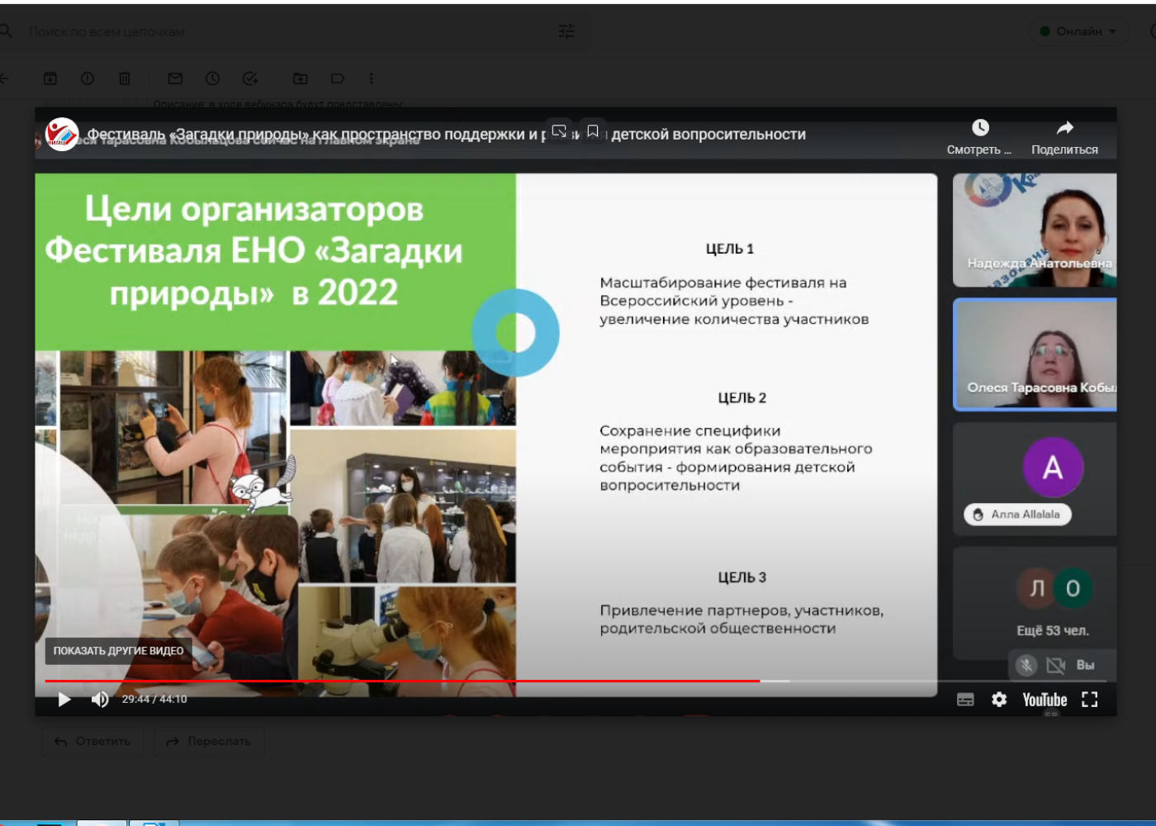Open the video on YouTube via logo
Screen dimensions: 1156x826
tap(1045, 700)
